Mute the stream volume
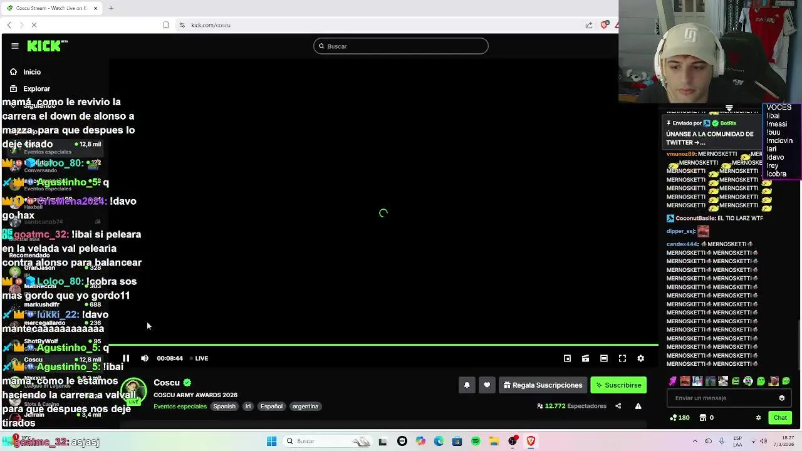This screenshot has height=451, width=802. [145, 358]
